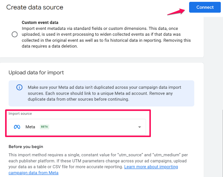Click the Import source field label
This screenshot has width=223, height=177.
20,114
